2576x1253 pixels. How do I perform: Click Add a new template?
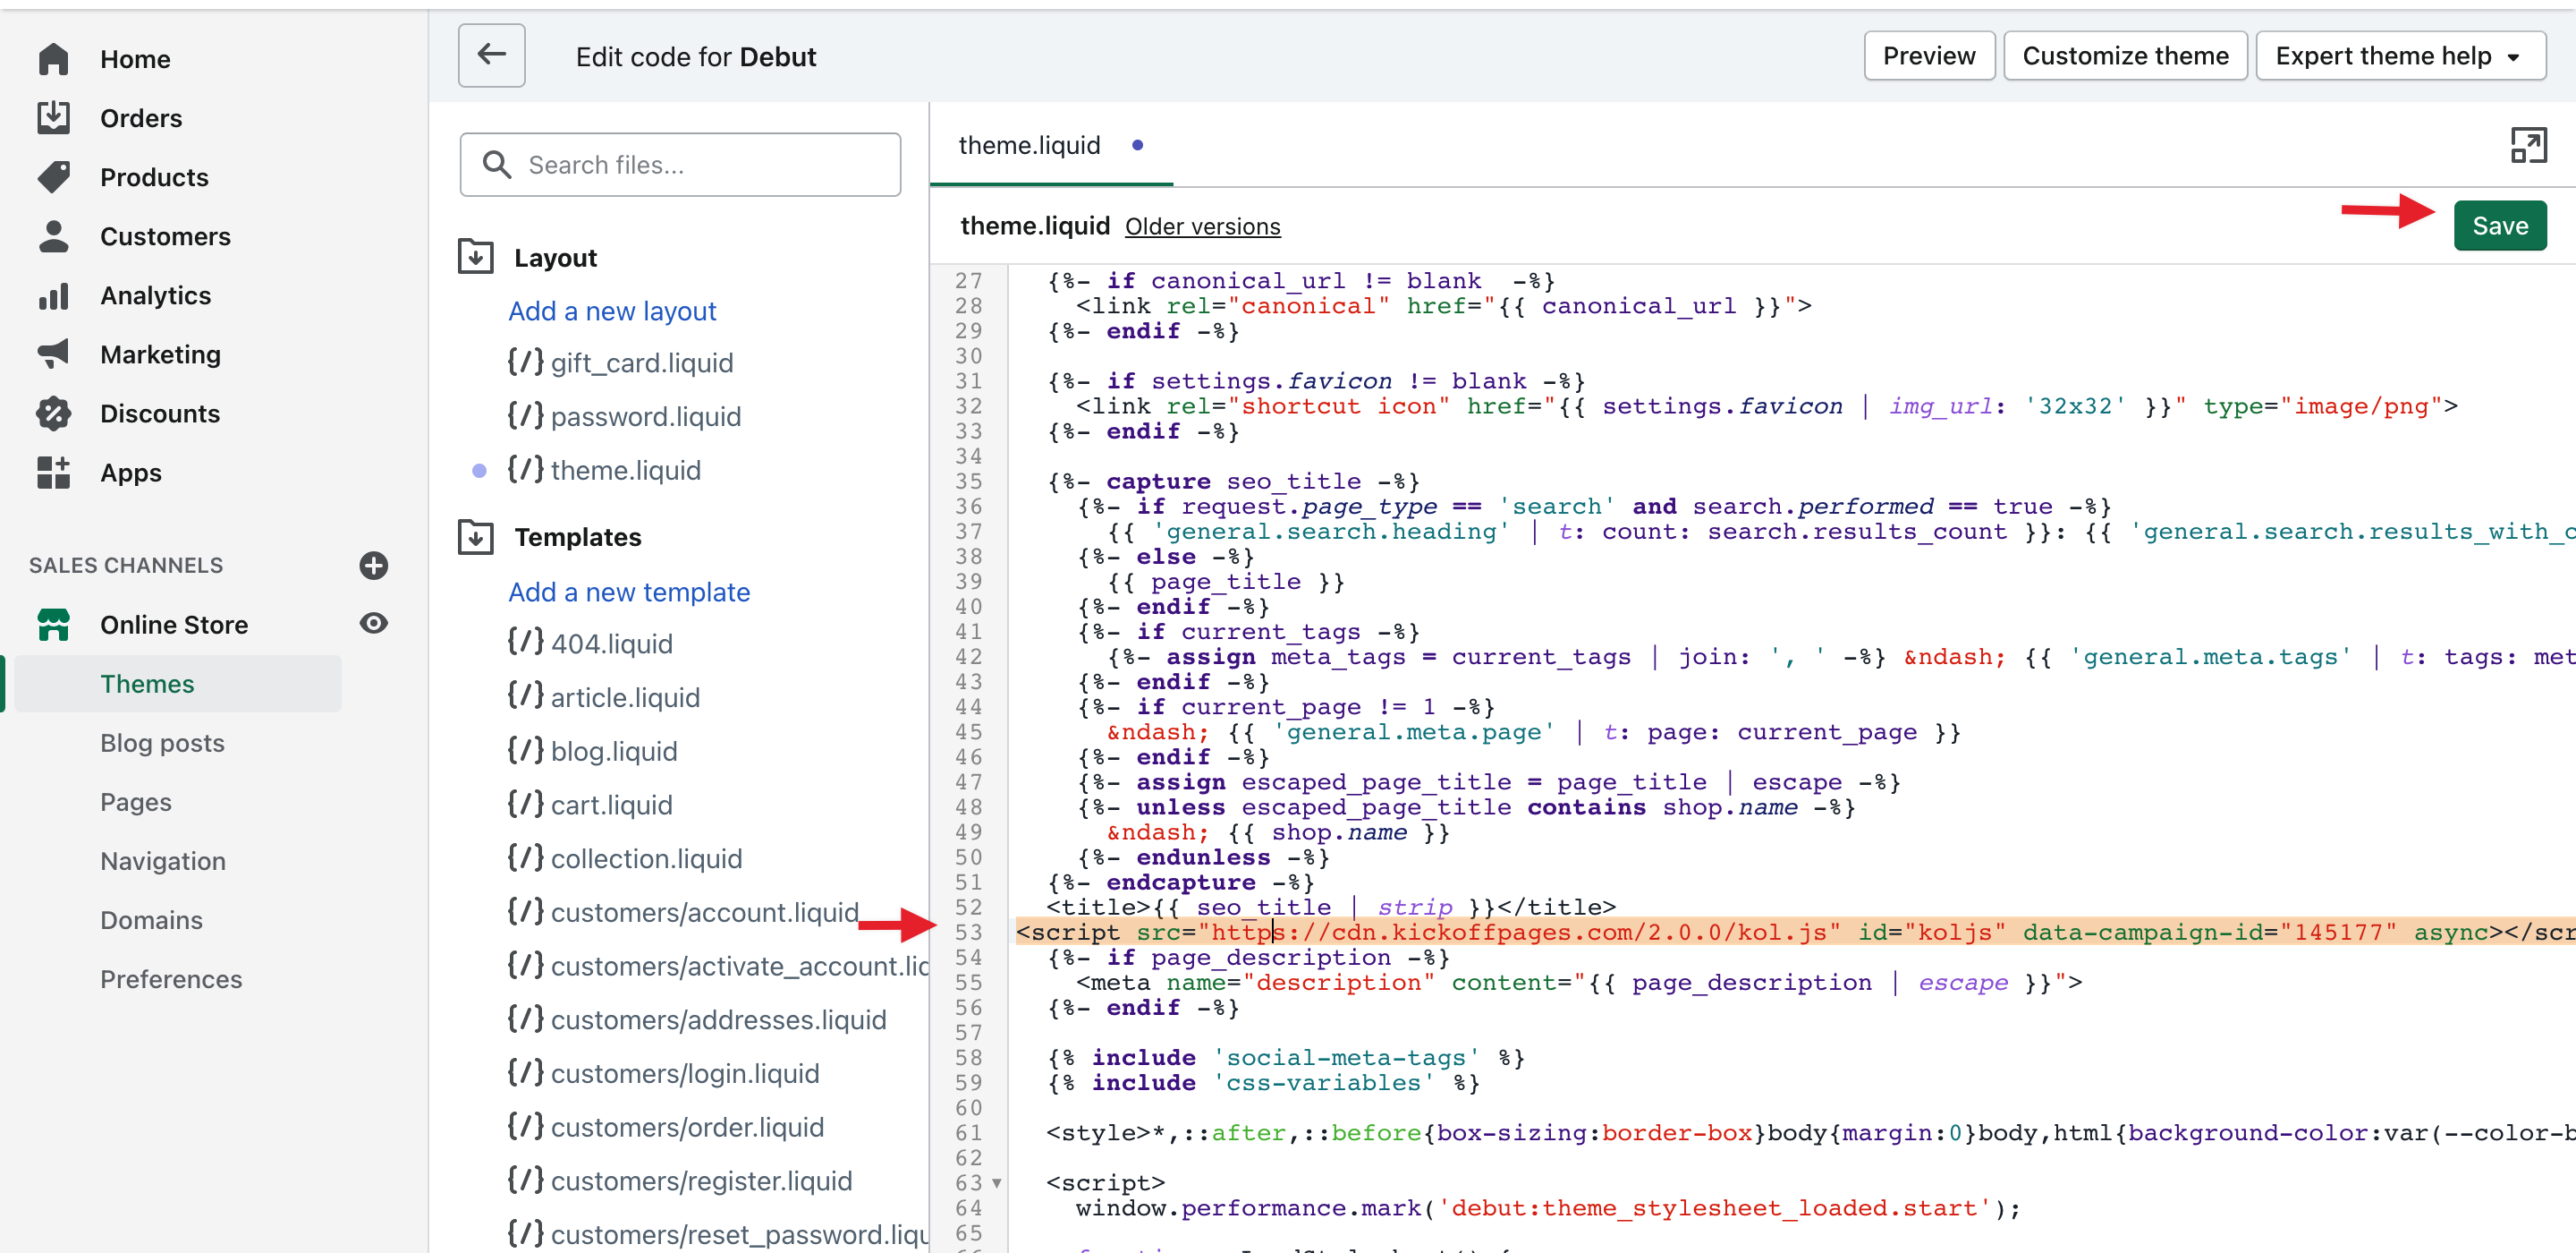[629, 592]
